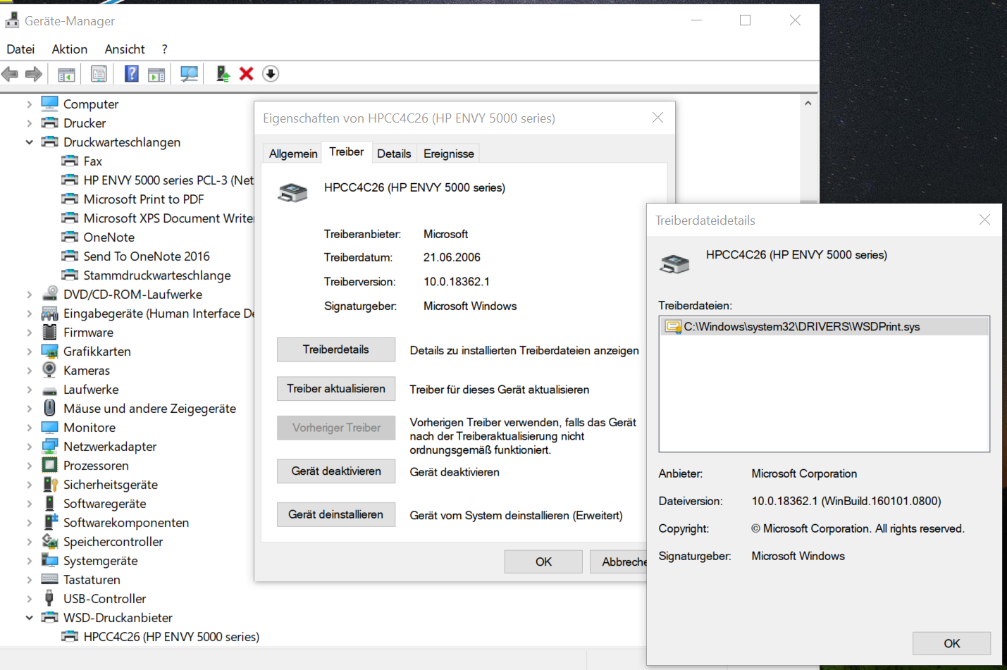Screen dimensions: 1007x670
Task: Click the Forward arrow toolbar icon
Action: coord(34,74)
